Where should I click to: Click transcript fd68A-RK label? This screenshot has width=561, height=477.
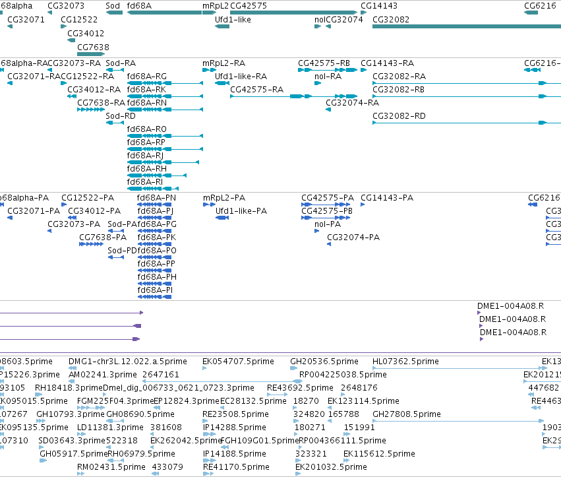[147, 90]
